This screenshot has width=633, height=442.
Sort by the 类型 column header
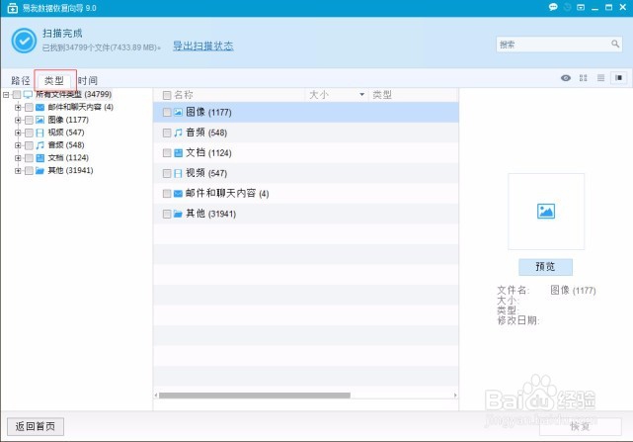pyautogui.click(x=382, y=95)
